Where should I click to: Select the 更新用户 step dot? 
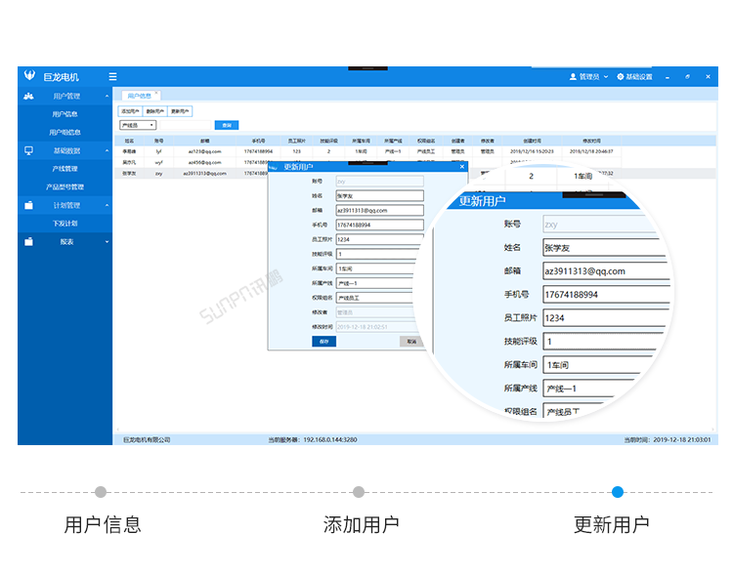click(617, 492)
